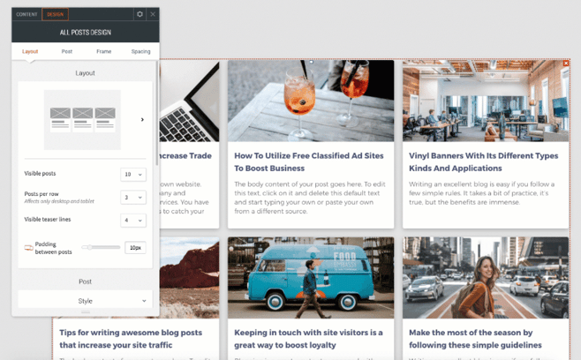This screenshot has width=581, height=360.
Task: Open the Spacing design sub-tab
Action: pyautogui.click(x=140, y=52)
